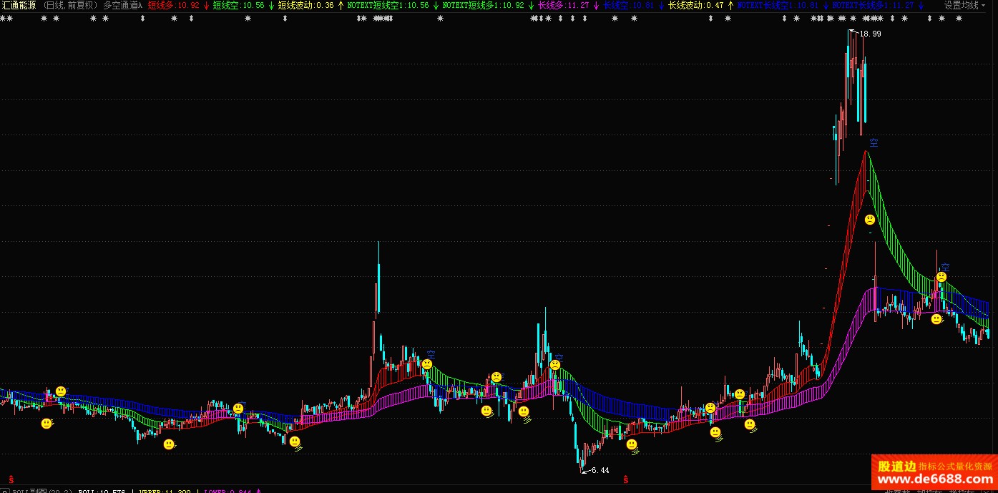Screen dimensions: 998x493
Task: Click the green 短线空 10.56 label
Action: pyautogui.click(x=238, y=5)
